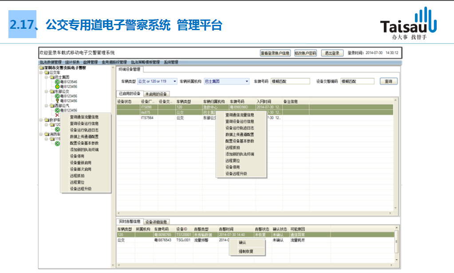Viewport: 454px width, 273px height.
Task: Open 系统管理 menu
Action: [x=171, y=62]
